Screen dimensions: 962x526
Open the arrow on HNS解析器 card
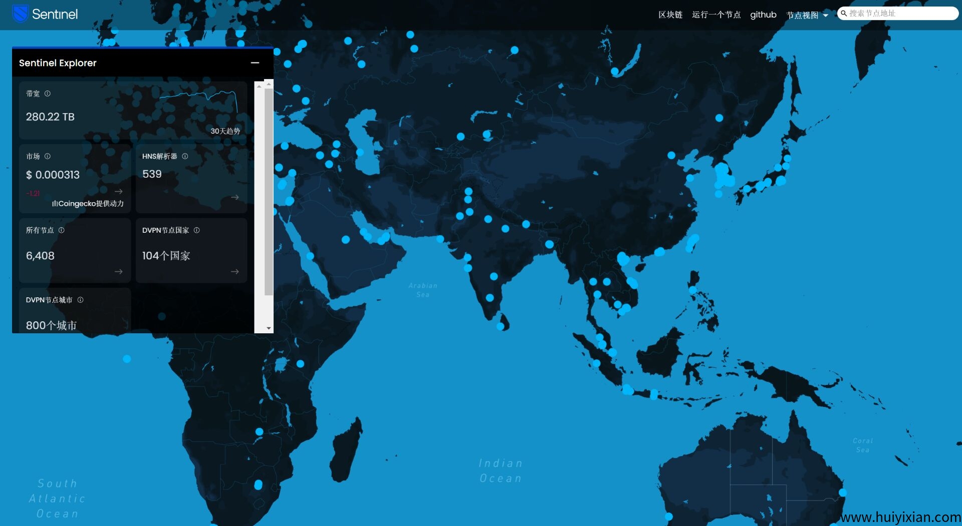(x=235, y=198)
